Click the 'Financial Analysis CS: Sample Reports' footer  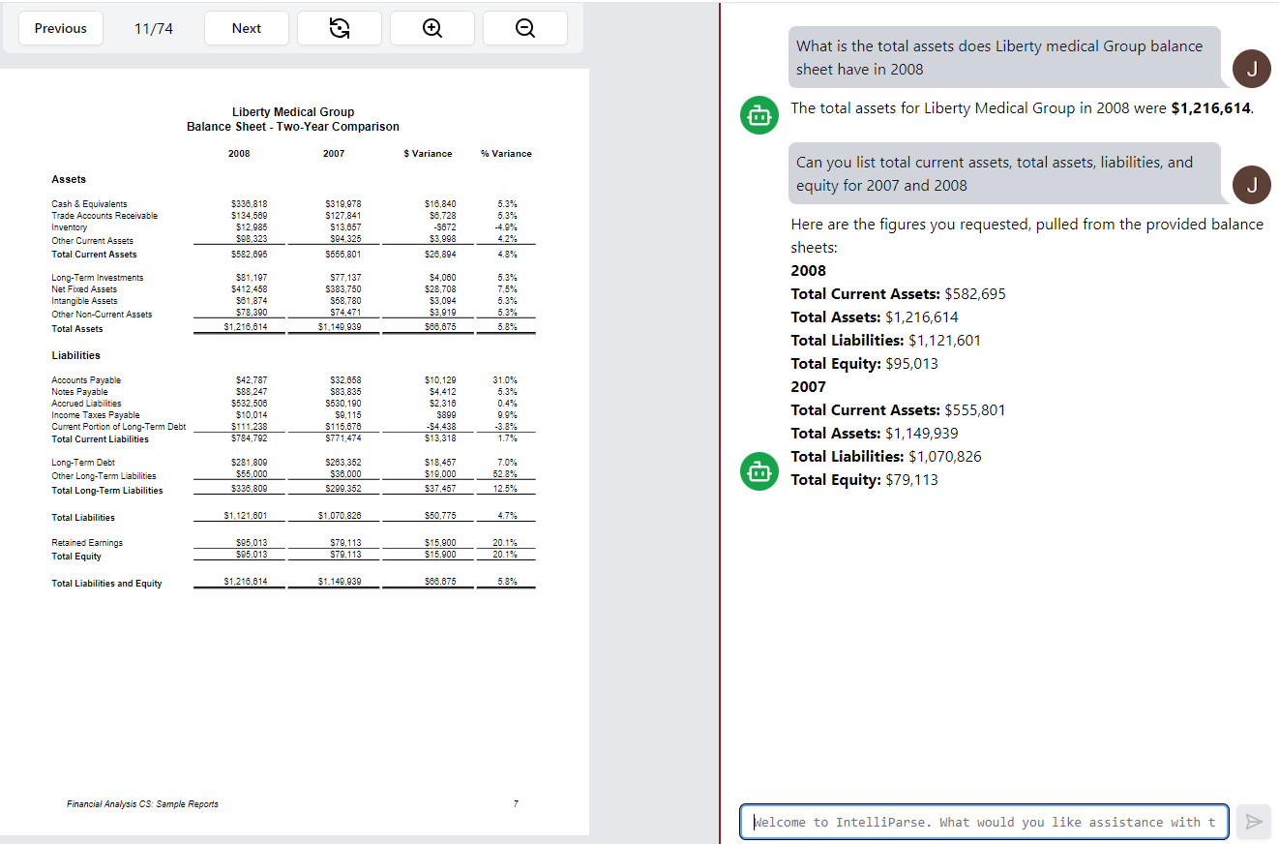[142, 804]
